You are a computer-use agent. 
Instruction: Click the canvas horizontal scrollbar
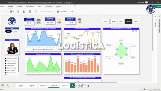[x=58, y=83]
